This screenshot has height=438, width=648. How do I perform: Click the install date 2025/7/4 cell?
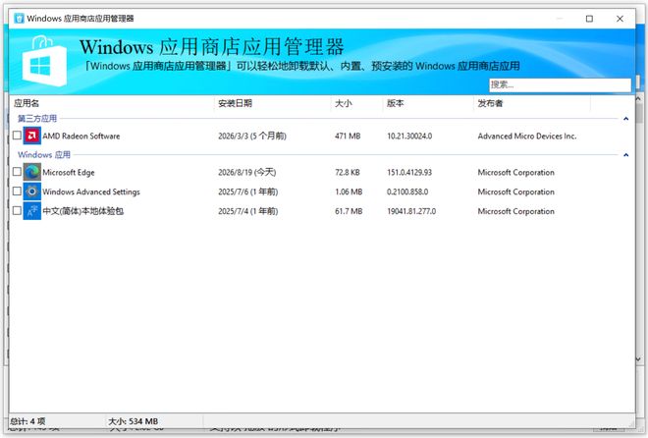point(248,211)
